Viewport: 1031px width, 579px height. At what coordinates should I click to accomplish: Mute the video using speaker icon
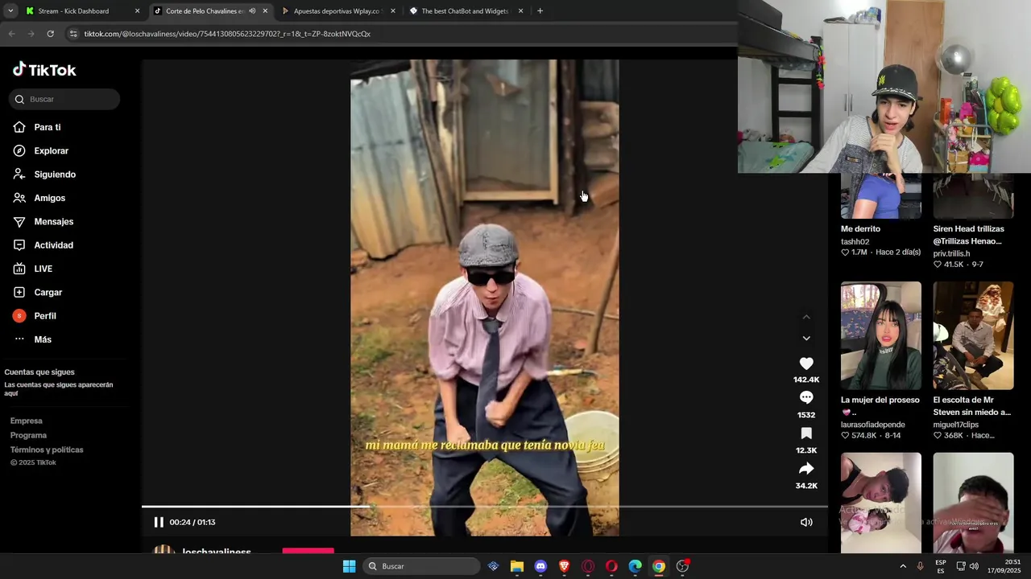[806, 522]
